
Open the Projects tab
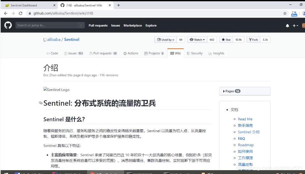point(154,53)
